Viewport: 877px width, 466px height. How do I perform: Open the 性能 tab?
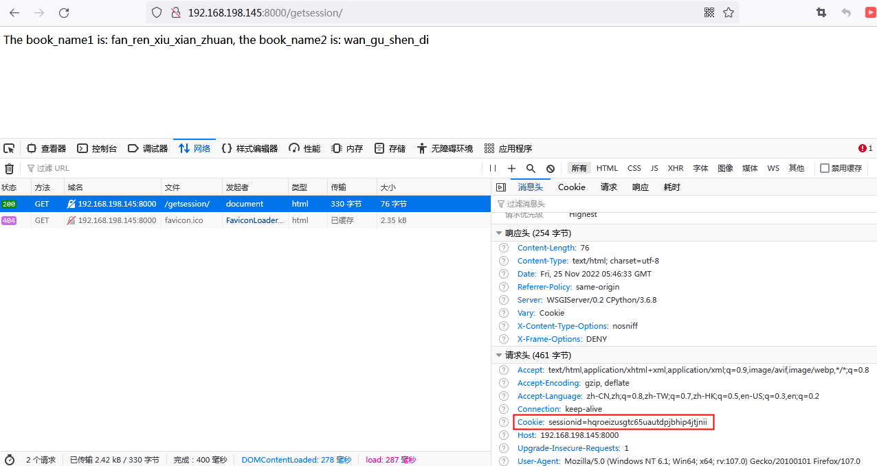(304, 148)
